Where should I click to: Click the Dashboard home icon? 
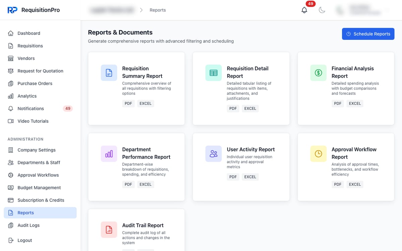11,33
